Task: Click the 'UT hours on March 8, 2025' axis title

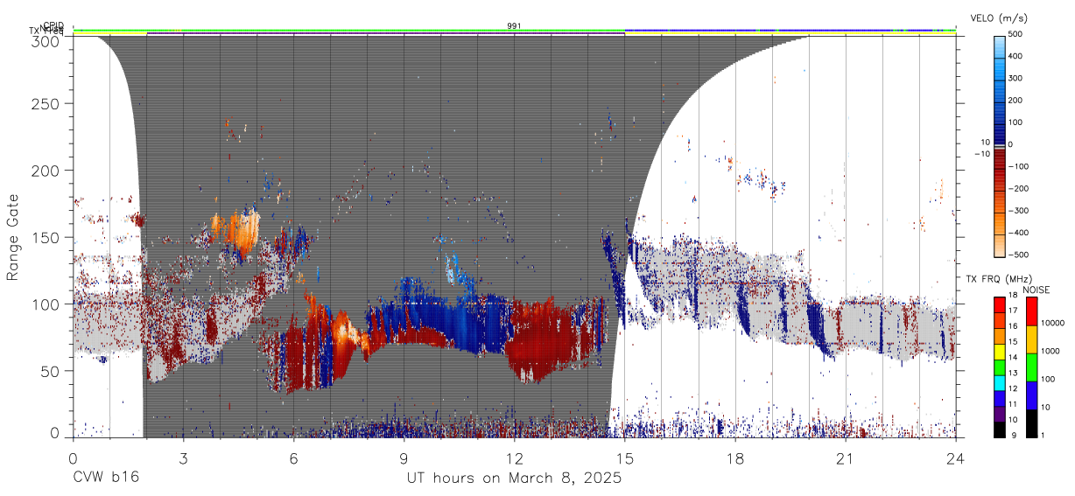Action: (514, 479)
